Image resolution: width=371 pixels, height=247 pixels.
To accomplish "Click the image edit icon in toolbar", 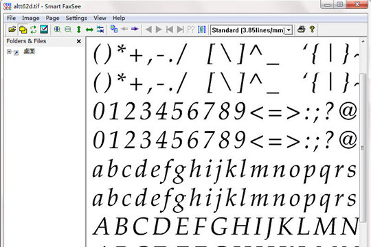I will pos(44,30).
